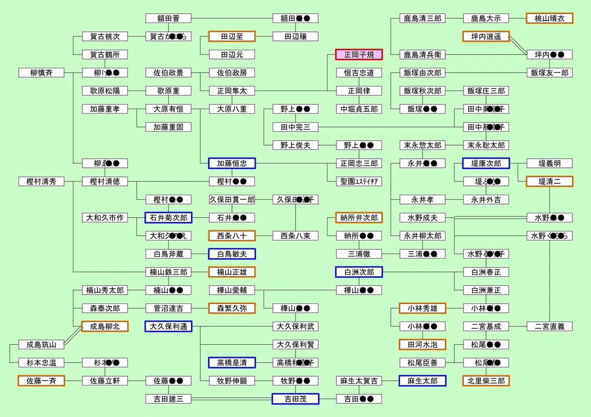Click the 樫村清秀 node
This screenshot has height=417, width=591.
(41, 182)
